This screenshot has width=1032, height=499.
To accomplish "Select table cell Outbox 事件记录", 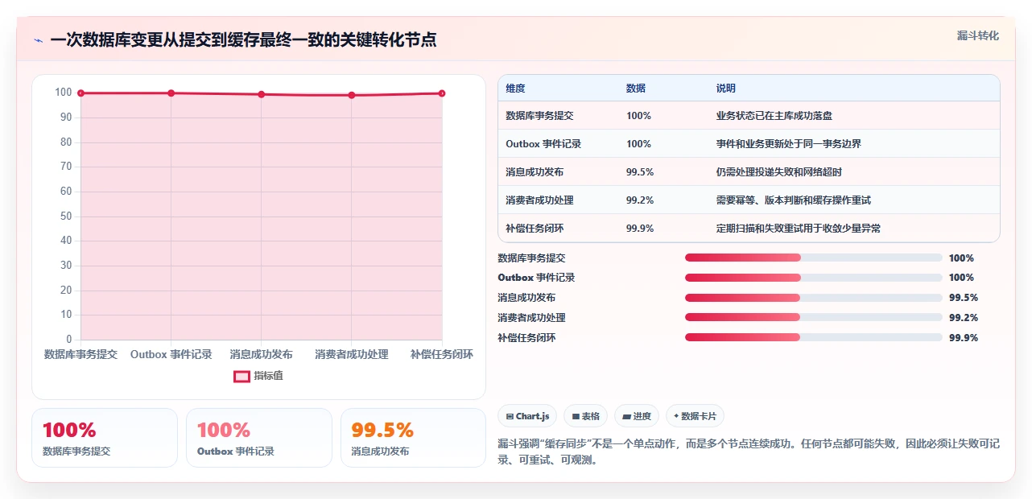I will tap(543, 144).
